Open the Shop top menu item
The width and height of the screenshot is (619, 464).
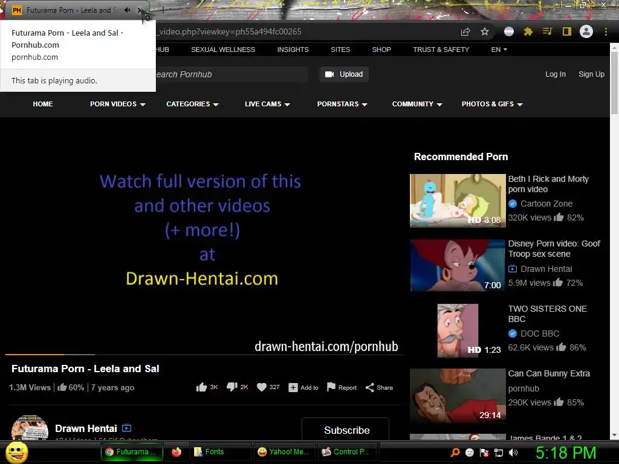coord(381,50)
